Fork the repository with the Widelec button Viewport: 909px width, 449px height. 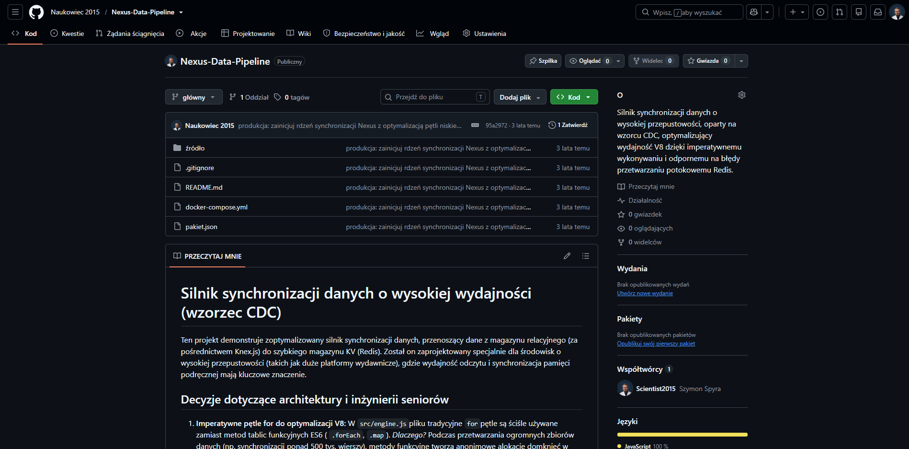click(653, 61)
